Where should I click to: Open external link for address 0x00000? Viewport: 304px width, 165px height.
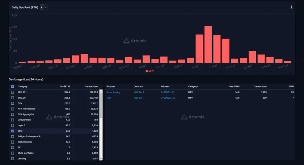[173, 98]
